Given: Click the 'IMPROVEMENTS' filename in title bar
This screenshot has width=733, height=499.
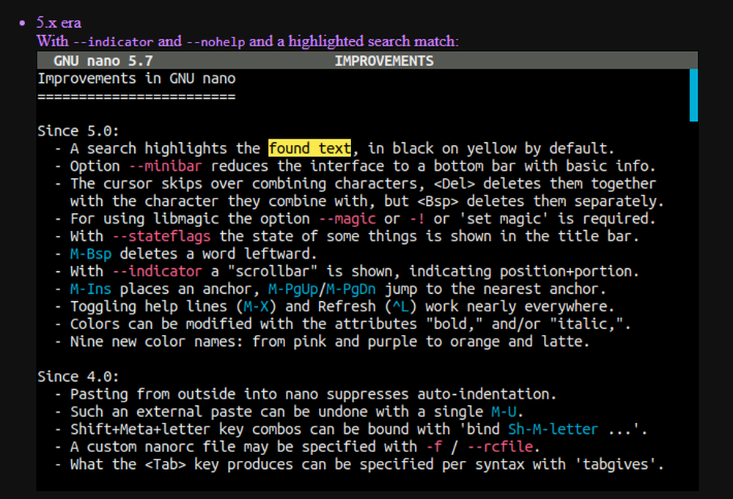Looking at the screenshot, I should coord(384,61).
